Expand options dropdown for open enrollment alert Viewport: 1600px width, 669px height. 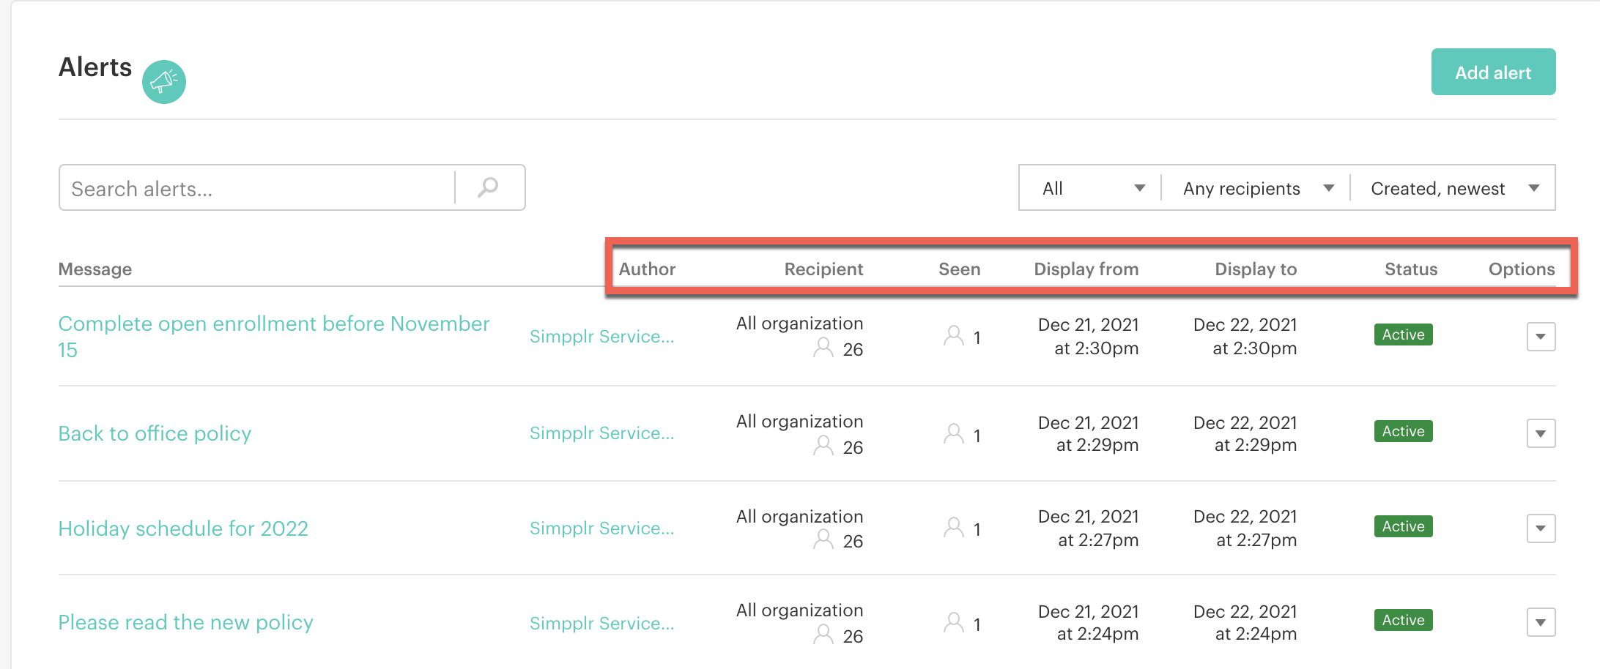[1541, 337]
